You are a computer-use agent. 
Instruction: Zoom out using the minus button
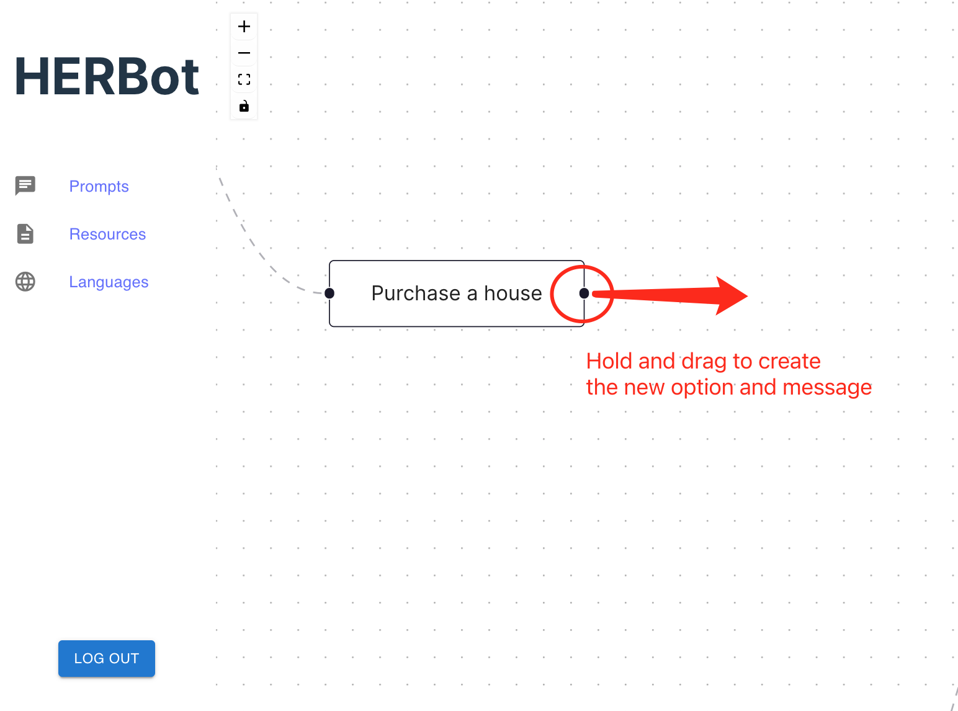244,53
